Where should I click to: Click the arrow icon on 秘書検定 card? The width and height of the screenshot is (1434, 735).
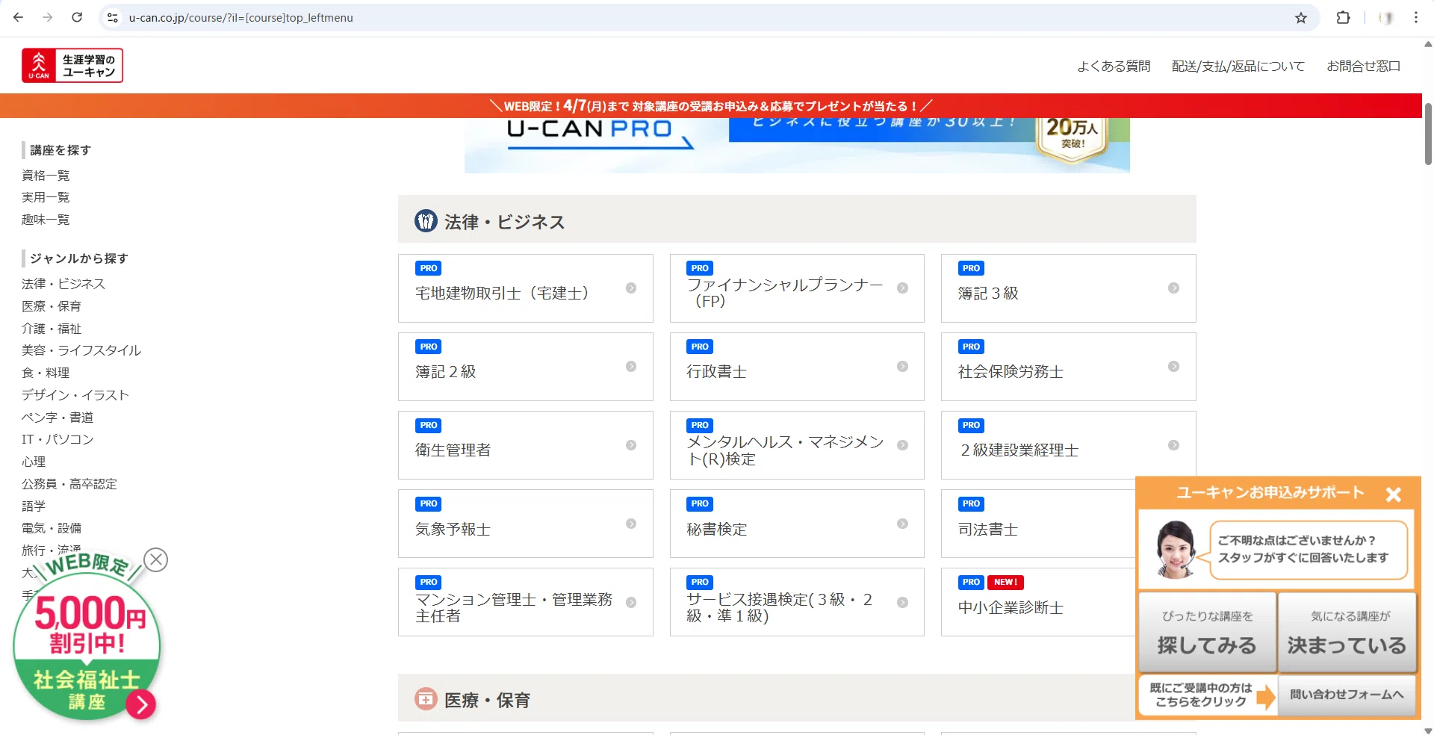coord(902,524)
